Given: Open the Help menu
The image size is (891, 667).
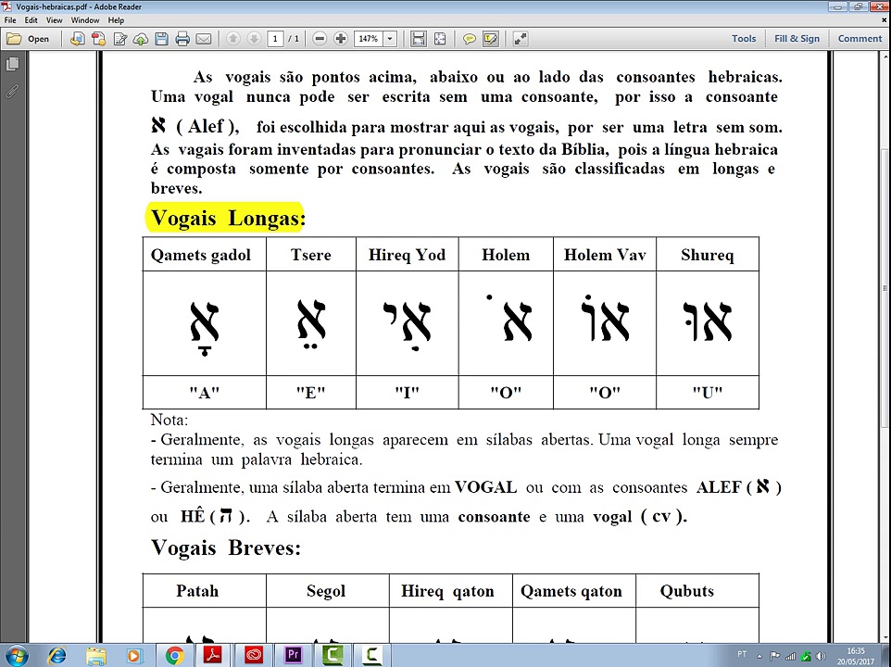Looking at the screenshot, I should pos(116,19).
